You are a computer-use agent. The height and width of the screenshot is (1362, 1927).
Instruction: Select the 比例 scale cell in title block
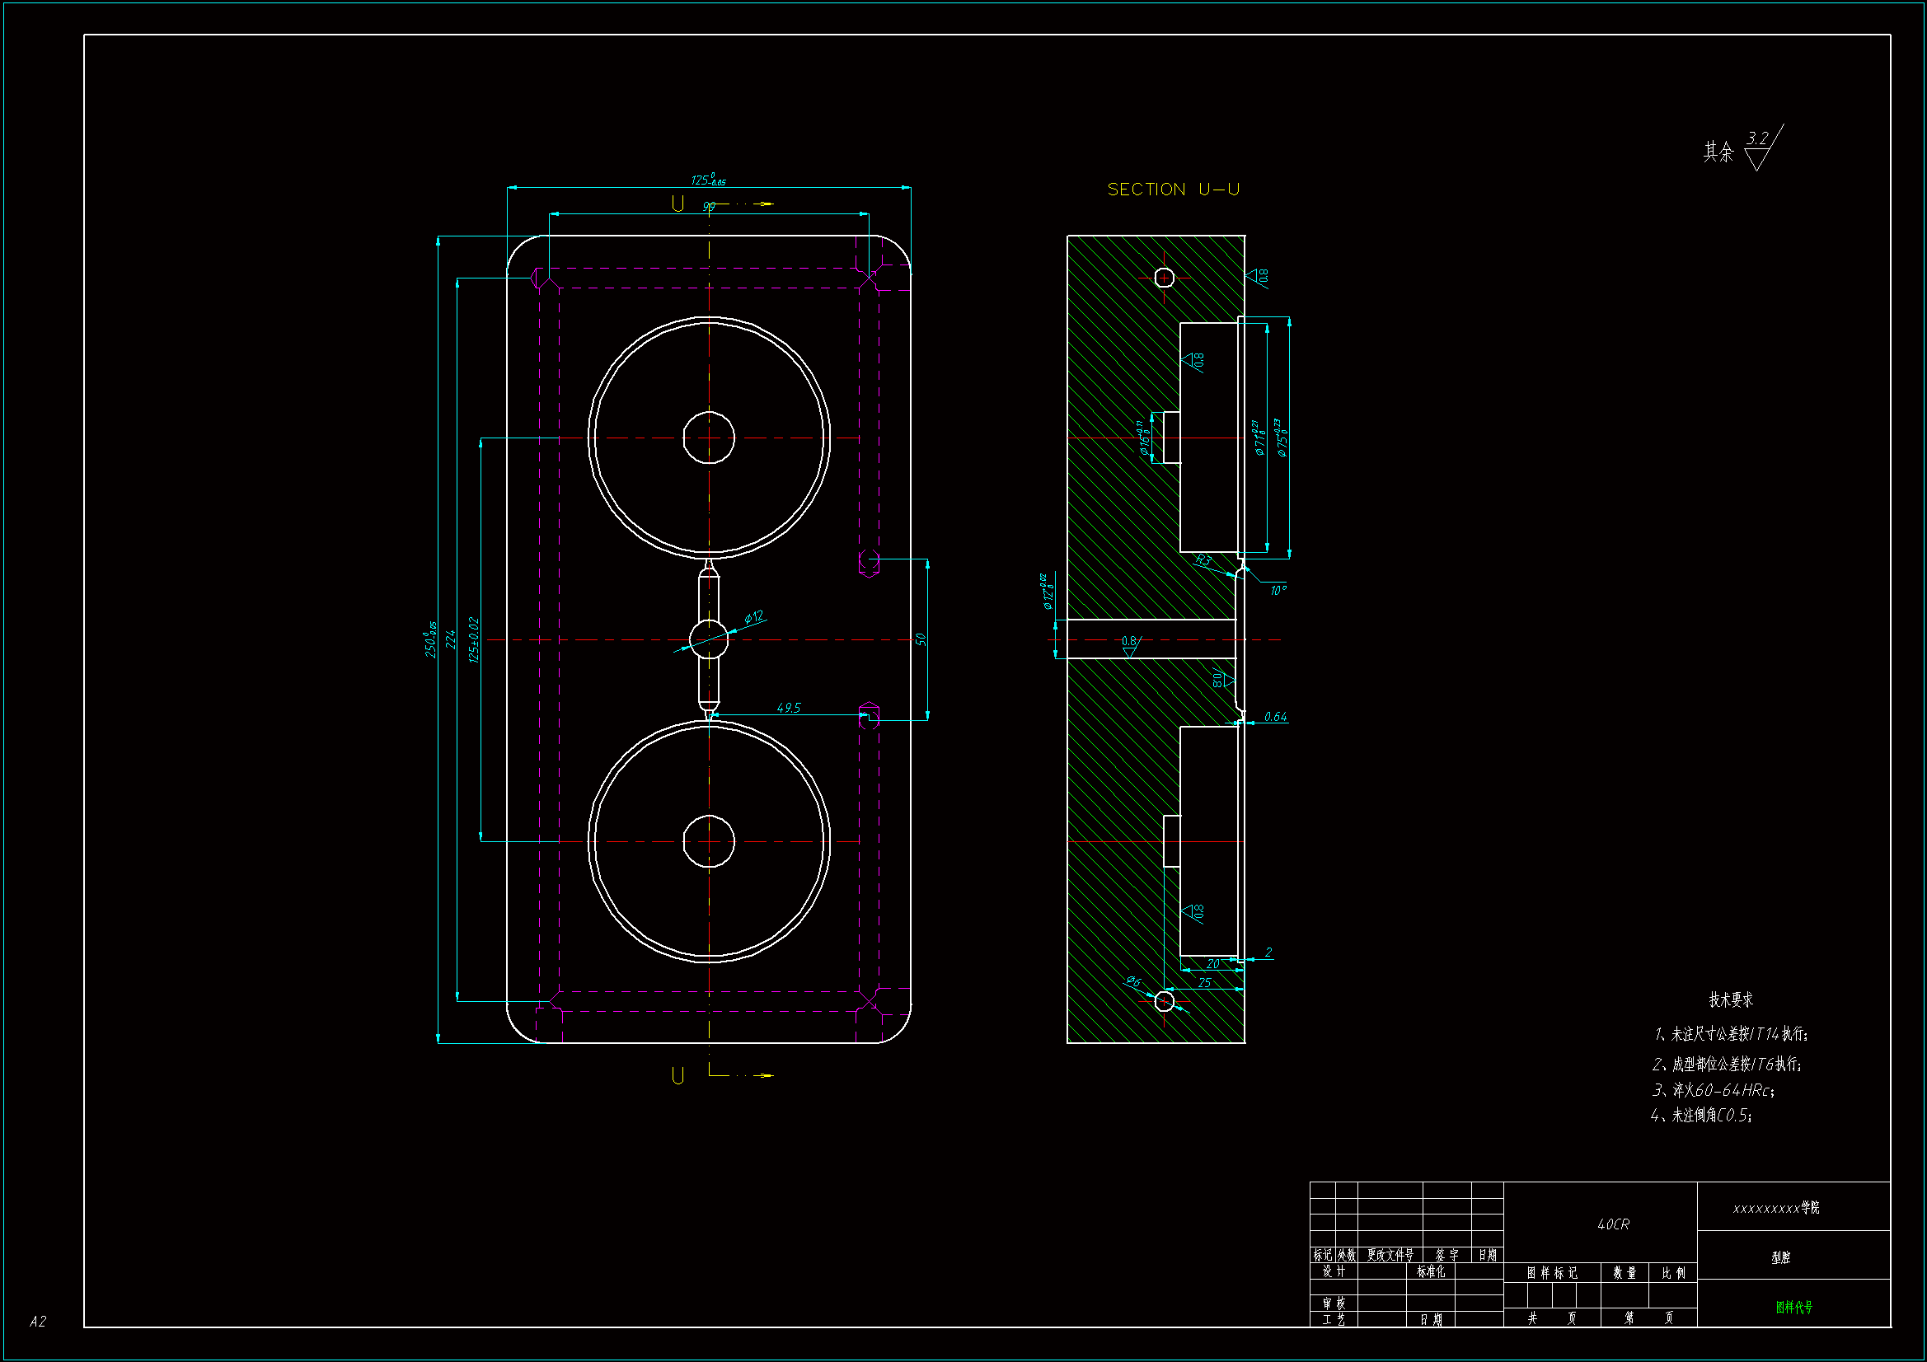tap(1673, 1273)
